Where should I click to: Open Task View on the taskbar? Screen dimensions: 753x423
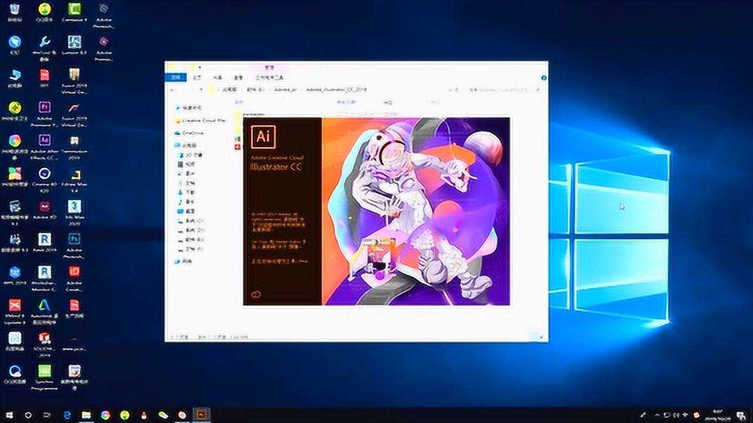point(48,415)
